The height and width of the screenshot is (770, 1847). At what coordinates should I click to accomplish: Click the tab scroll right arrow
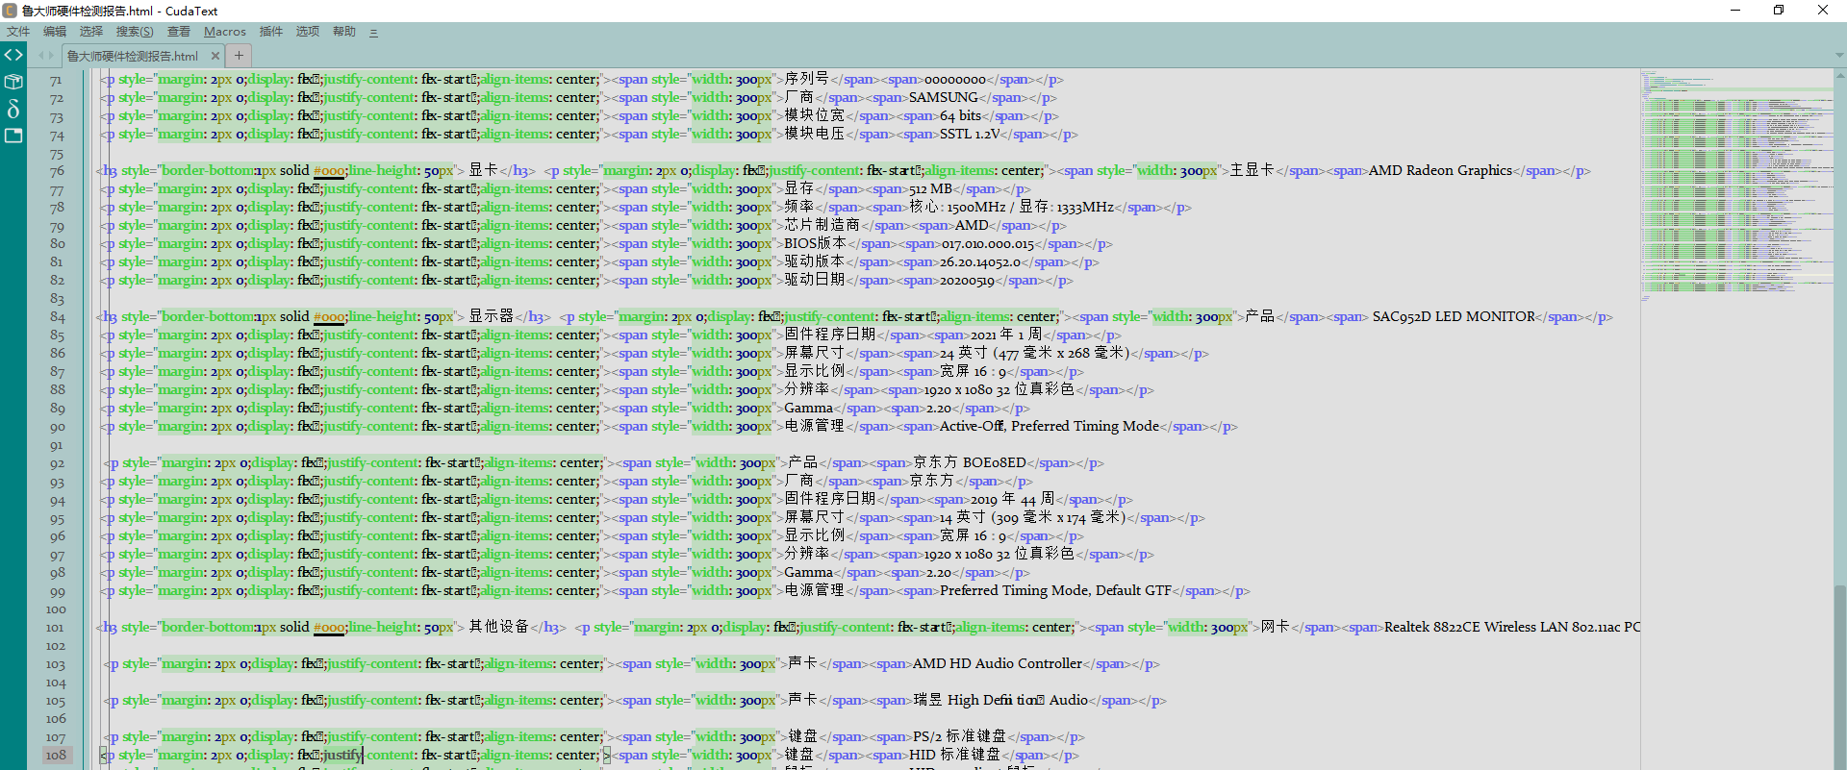[x=51, y=56]
